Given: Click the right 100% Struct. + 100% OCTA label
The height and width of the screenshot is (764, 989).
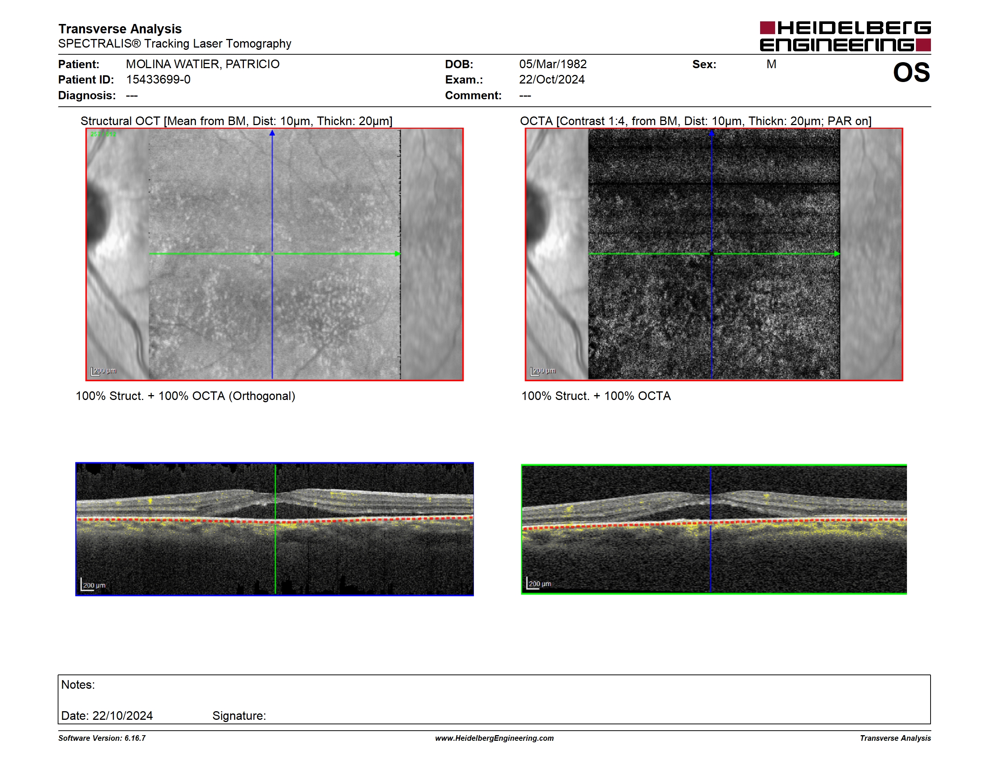Looking at the screenshot, I should (x=596, y=396).
